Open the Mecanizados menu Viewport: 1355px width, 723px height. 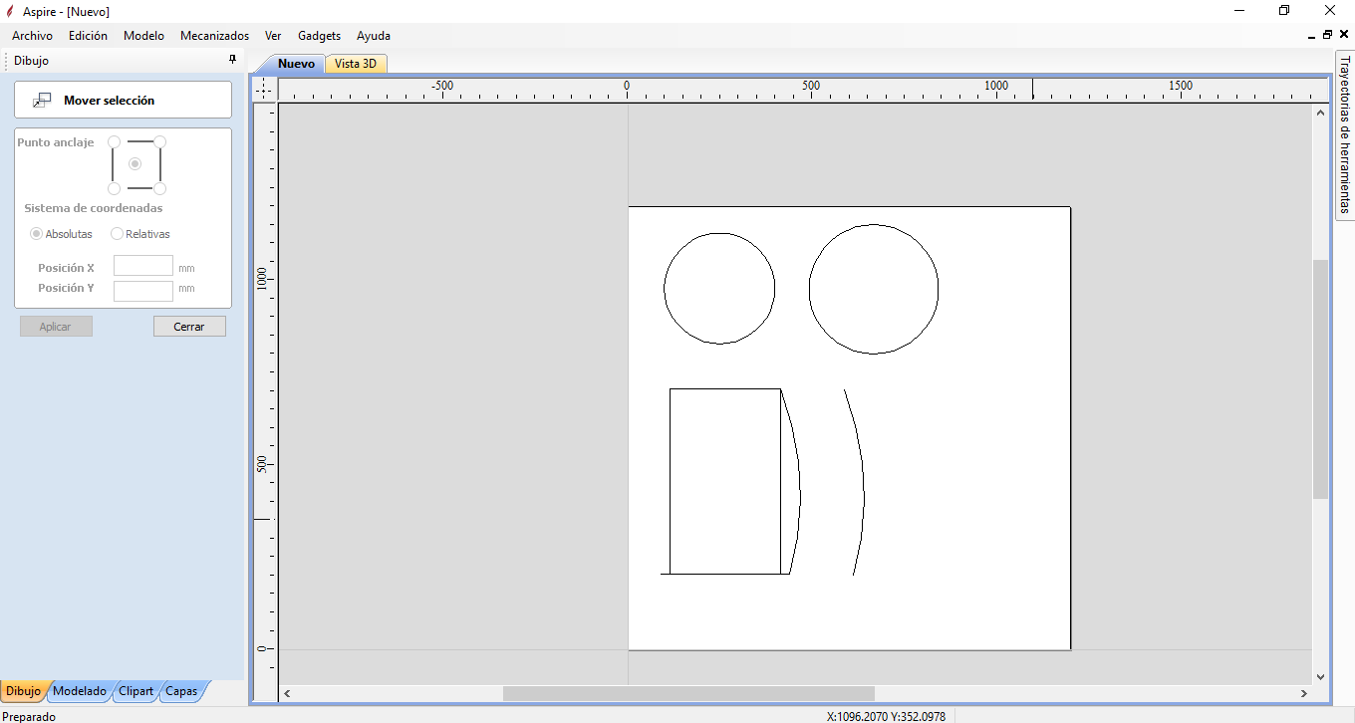[214, 36]
